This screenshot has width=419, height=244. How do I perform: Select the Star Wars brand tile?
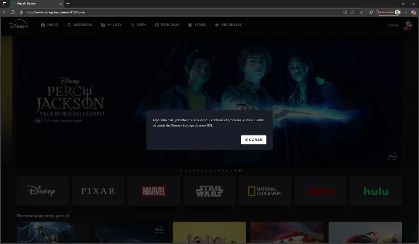(209, 191)
